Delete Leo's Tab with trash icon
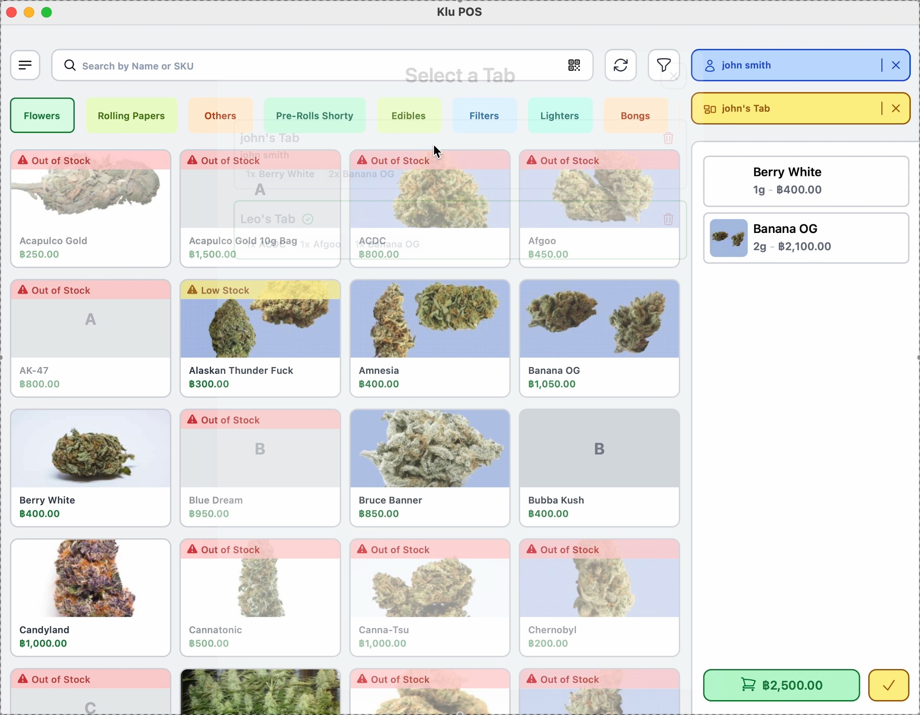Viewport: 920px width, 715px height. pyautogui.click(x=668, y=219)
